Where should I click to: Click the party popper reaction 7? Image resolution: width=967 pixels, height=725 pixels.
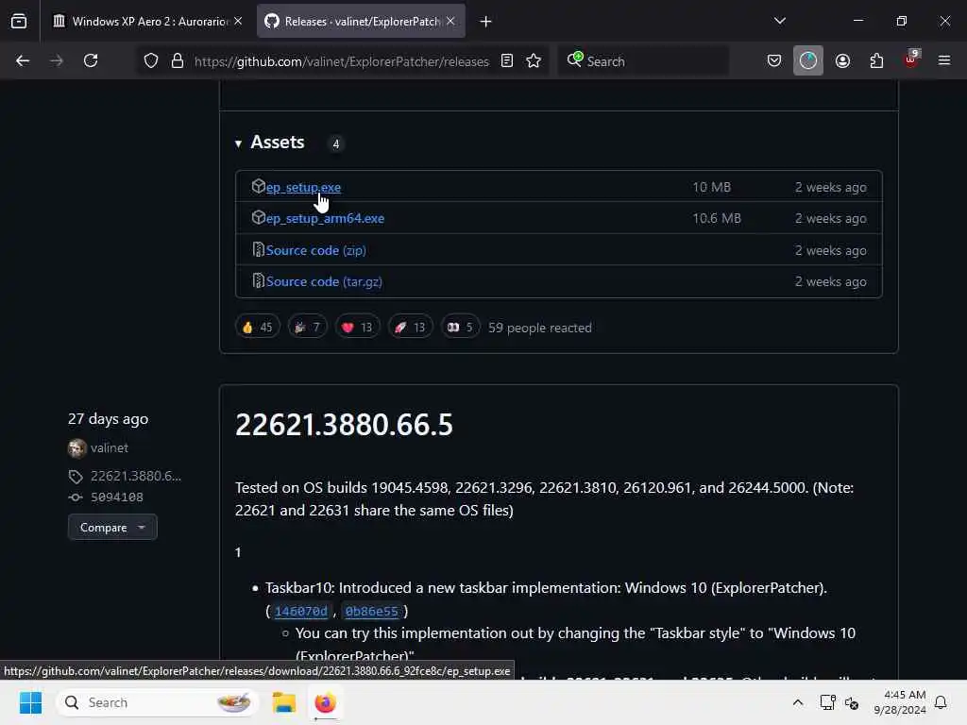307,327
